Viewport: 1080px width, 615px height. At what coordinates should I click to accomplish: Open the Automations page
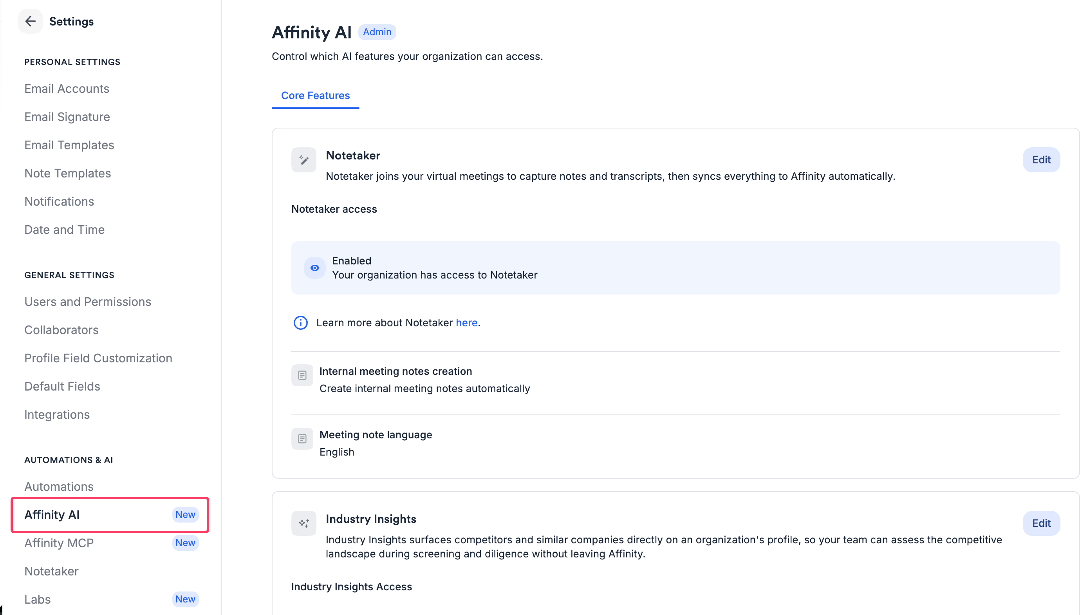(59, 487)
